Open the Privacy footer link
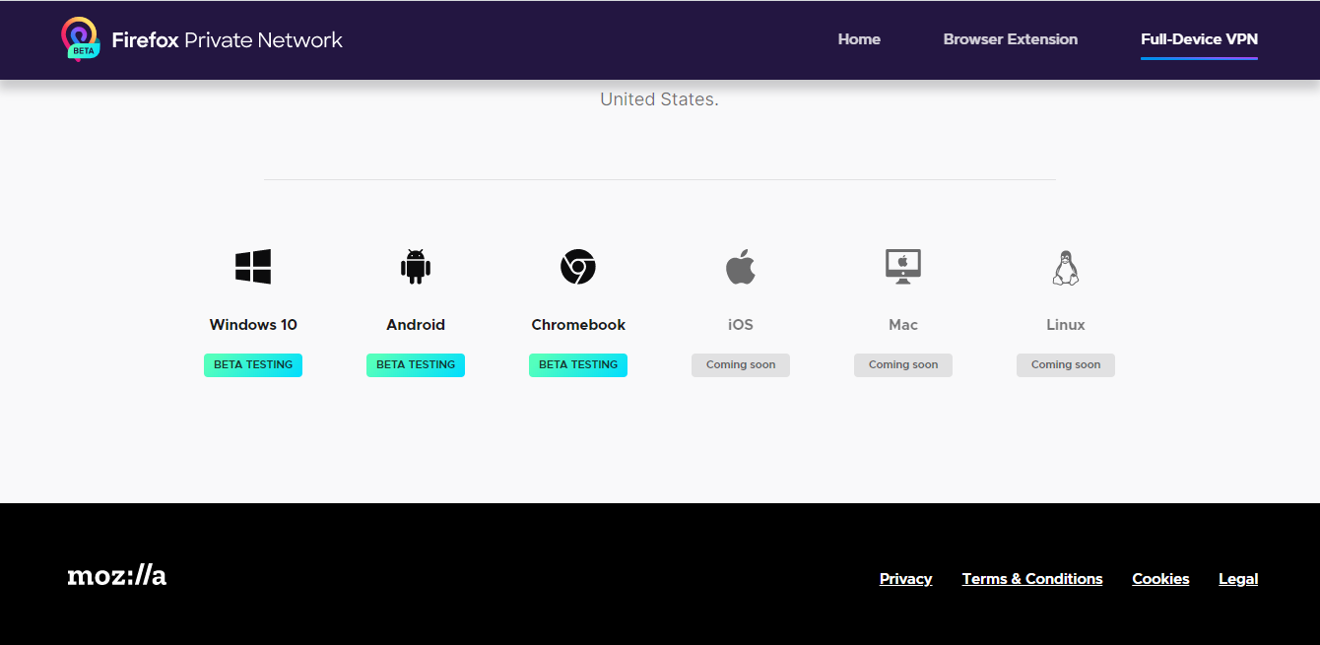1320x645 pixels. [x=906, y=579]
